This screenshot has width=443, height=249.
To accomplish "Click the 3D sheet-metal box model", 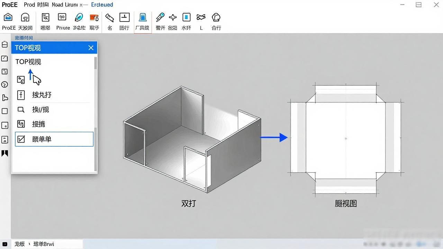I will tap(192, 139).
